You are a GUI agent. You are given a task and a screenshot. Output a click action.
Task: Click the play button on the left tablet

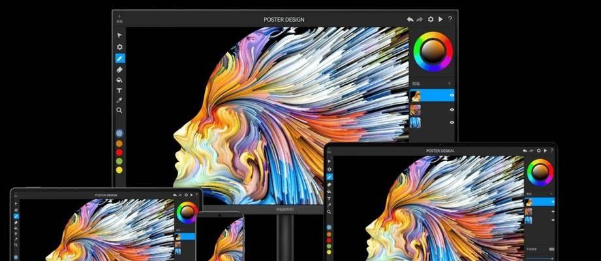192,195
